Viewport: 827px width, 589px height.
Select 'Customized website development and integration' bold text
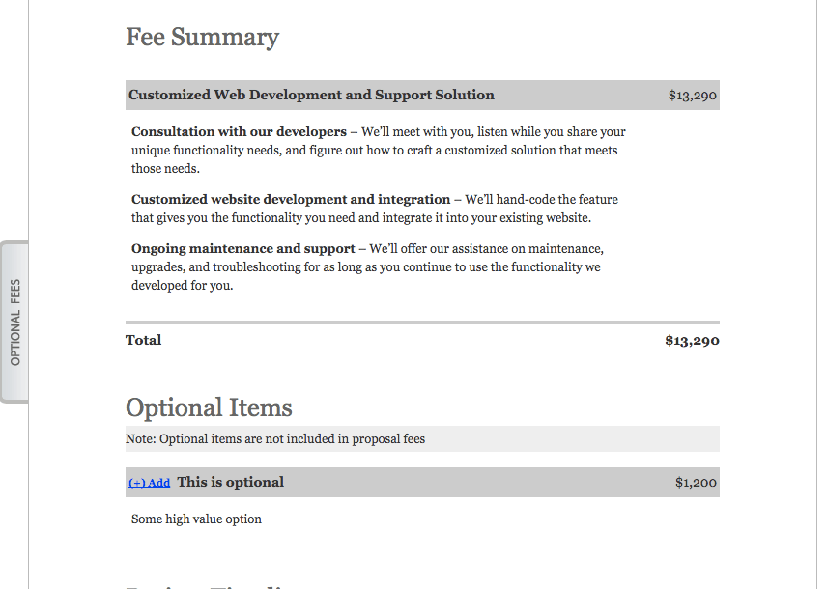click(291, 199)
